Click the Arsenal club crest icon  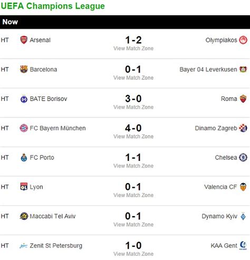(x=24, y=40)
